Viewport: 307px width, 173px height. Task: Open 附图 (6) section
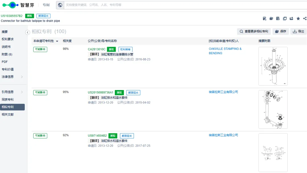(7, 54)
